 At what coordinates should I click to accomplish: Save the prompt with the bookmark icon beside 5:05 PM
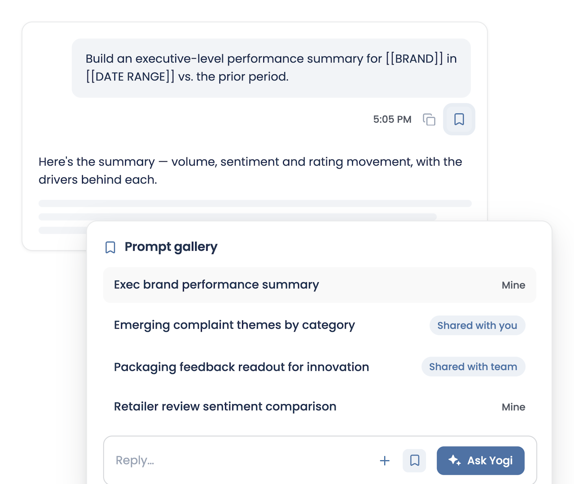click(459, 119)
